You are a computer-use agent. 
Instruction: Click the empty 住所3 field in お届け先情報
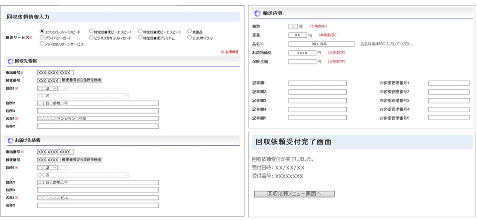[98, 190]
